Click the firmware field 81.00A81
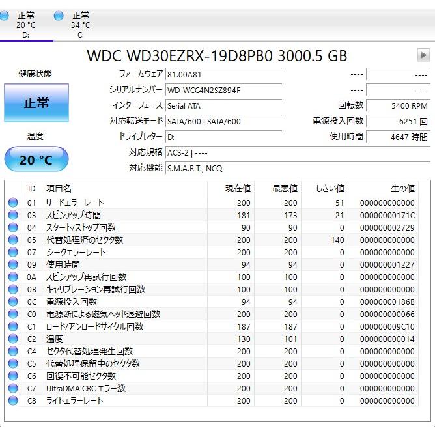435x435 pixels. pyautogui.click(x=223, y=74)
